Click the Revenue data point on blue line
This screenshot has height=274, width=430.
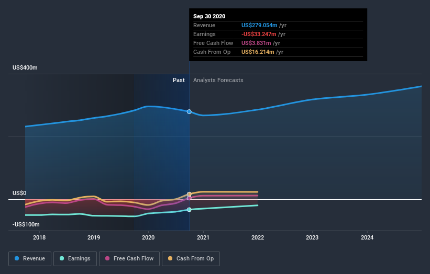point(189,112)
